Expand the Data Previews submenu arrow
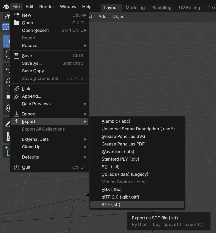This screenshot has width=216, height=233. click(85, 104)
